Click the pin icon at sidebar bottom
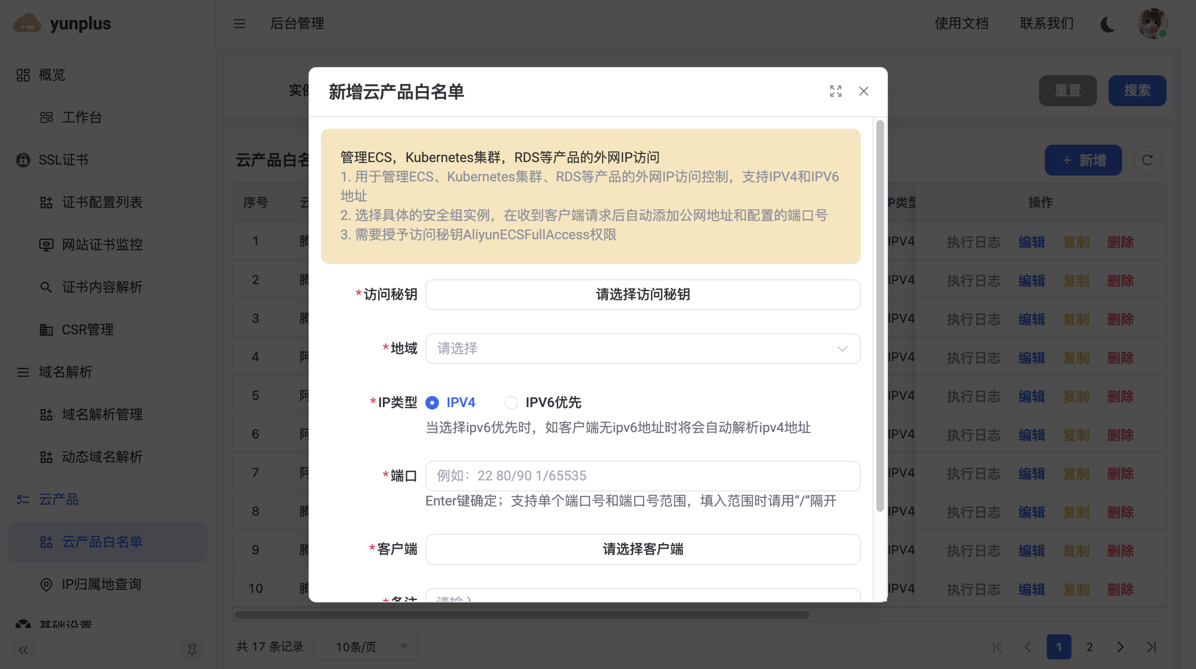The image size is (1196, 669). (192, 650)
